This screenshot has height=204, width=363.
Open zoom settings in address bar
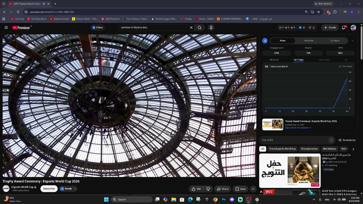click(x=306, y=12)
